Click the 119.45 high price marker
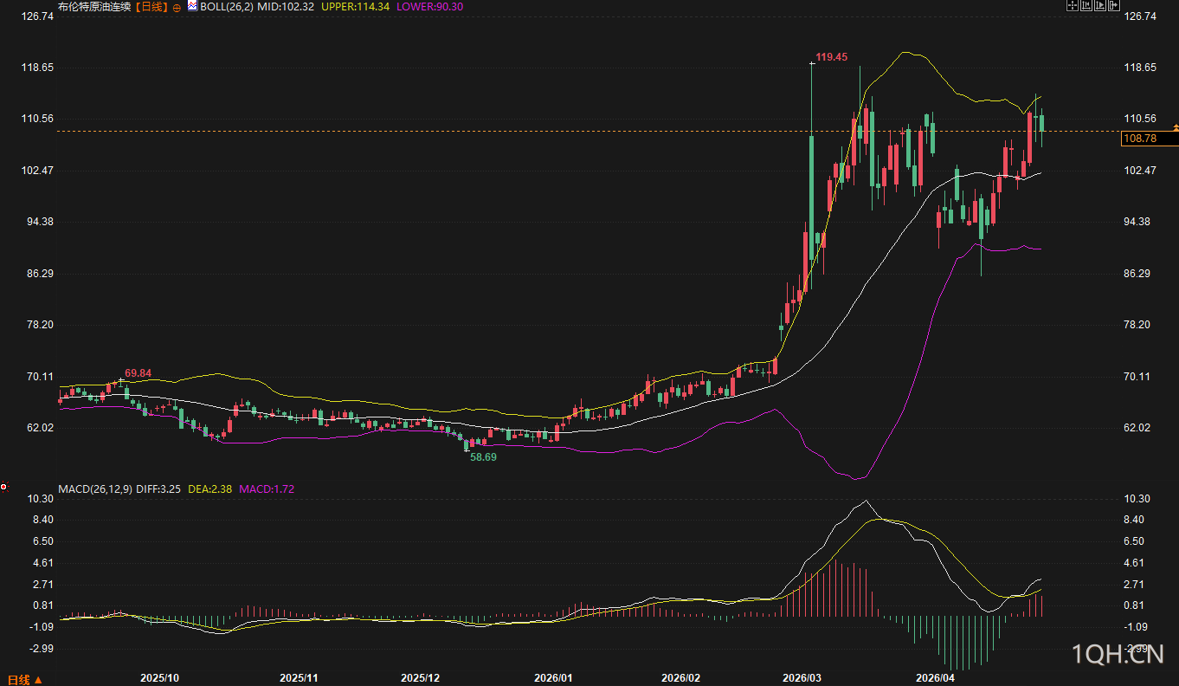1179x686 pixels. click(x=831, y=57)
